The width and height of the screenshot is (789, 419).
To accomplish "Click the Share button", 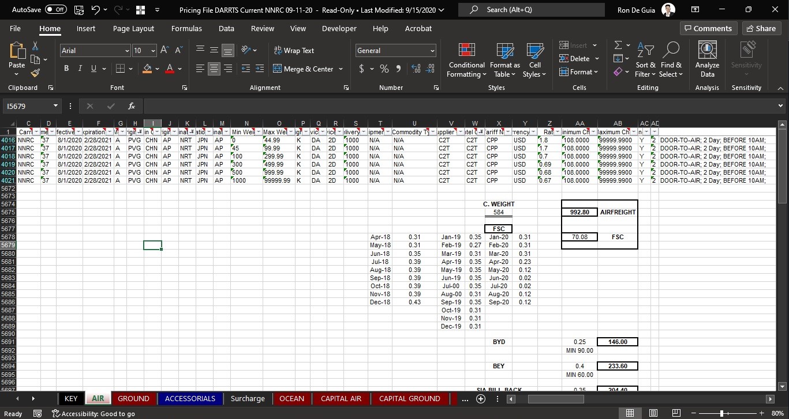I will pos(761,28).
